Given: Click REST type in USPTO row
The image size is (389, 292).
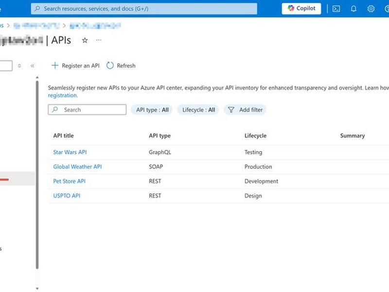Looking at the screenshot, I should tap(155, 196).
